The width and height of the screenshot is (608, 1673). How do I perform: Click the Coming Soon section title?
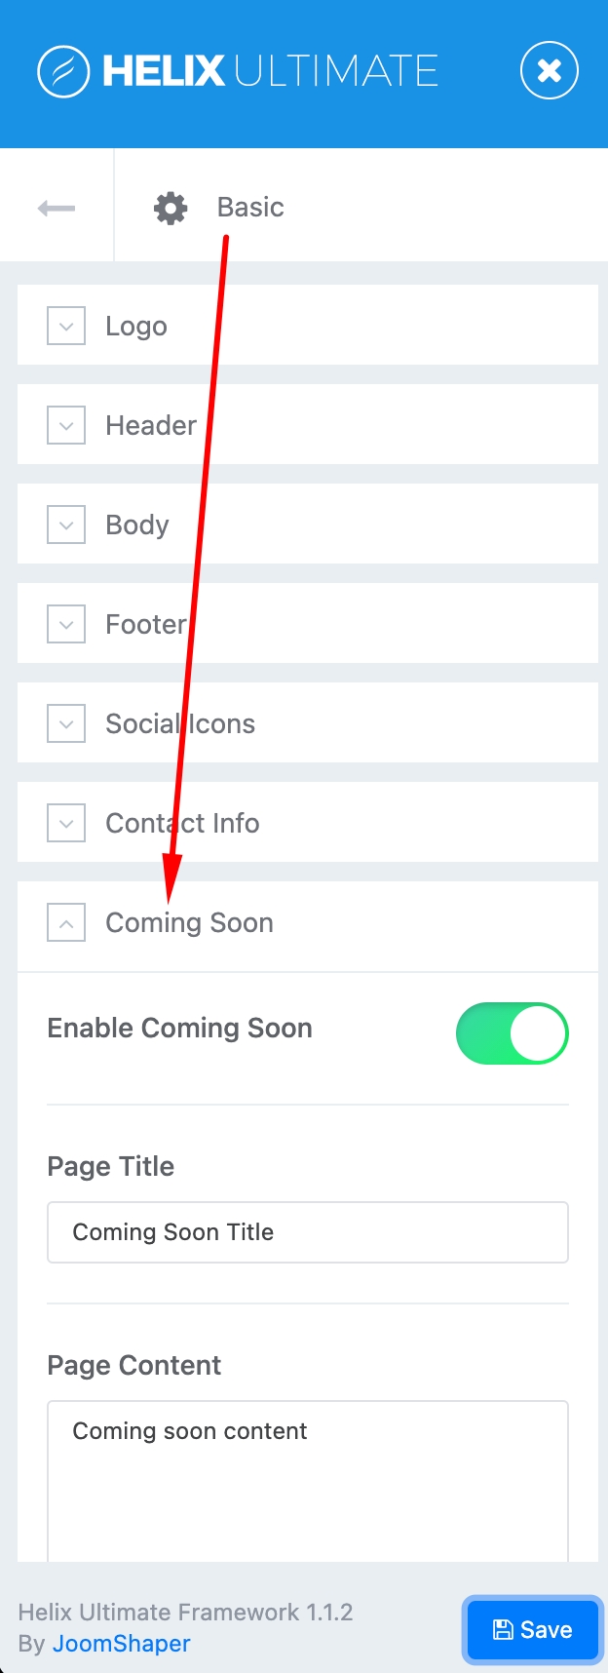tap(189, 922)
